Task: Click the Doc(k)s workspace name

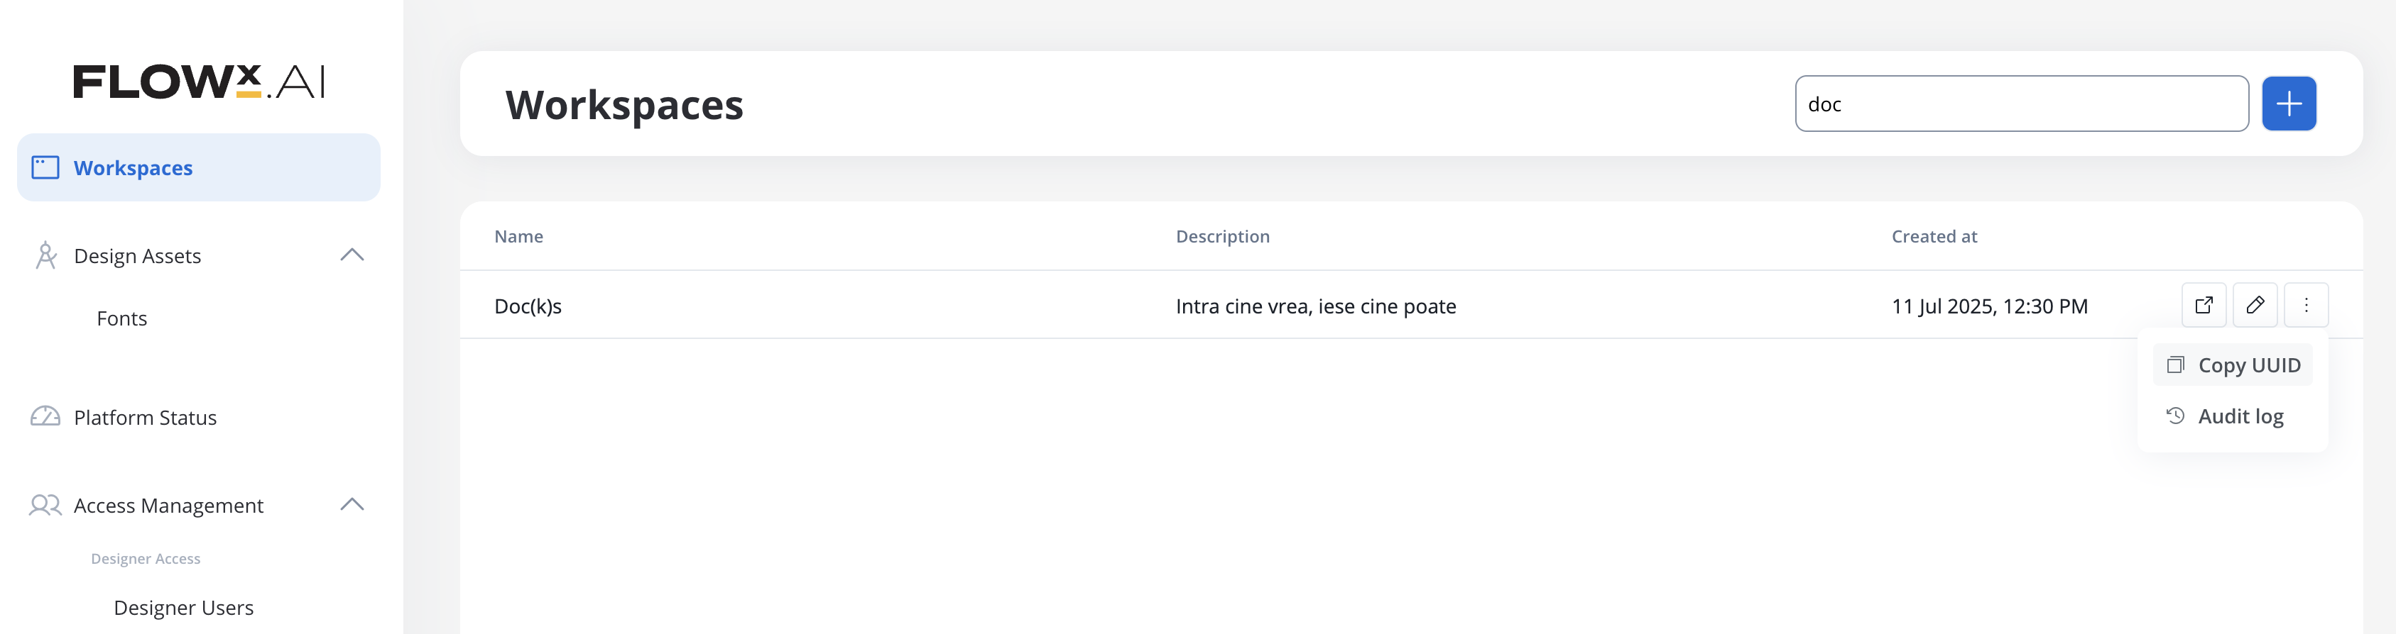Action: [x=528, y=306]
